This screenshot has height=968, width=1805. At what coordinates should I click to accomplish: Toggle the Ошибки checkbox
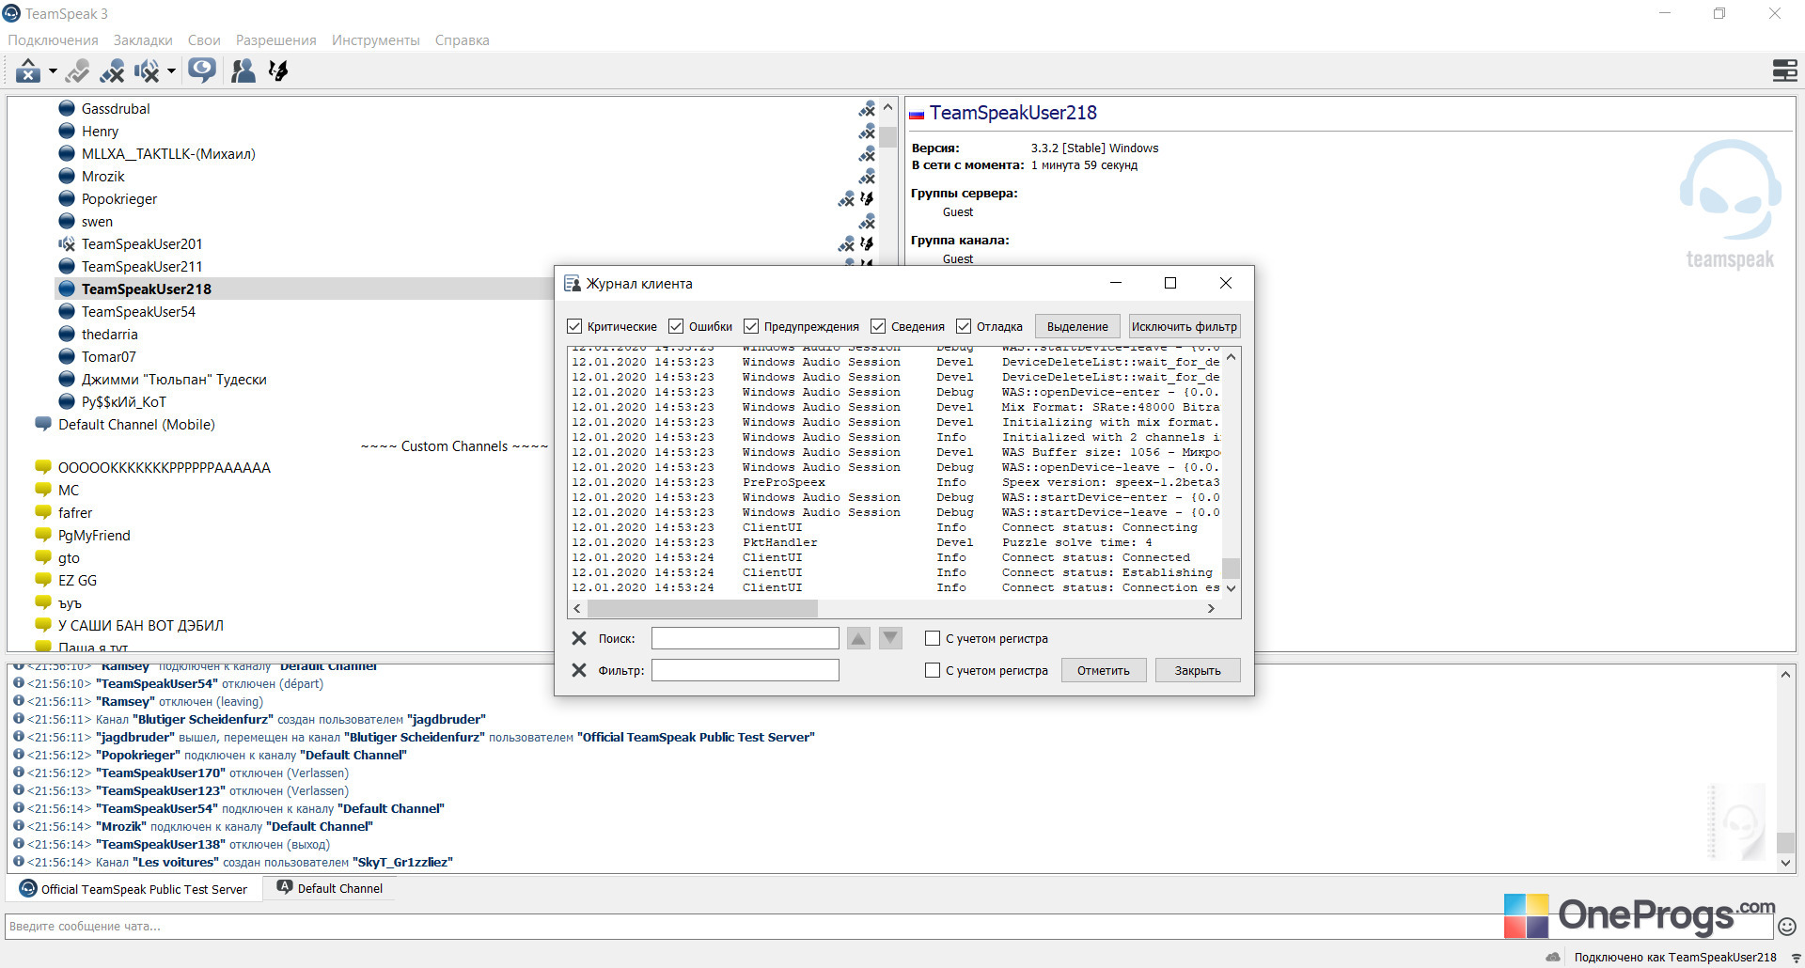tap(676, 326)
